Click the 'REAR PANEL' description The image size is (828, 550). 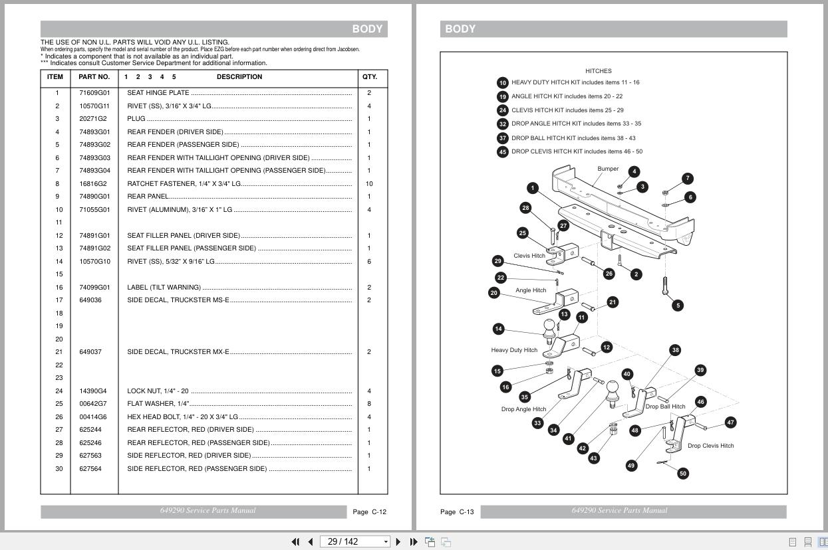pos(148,197)
